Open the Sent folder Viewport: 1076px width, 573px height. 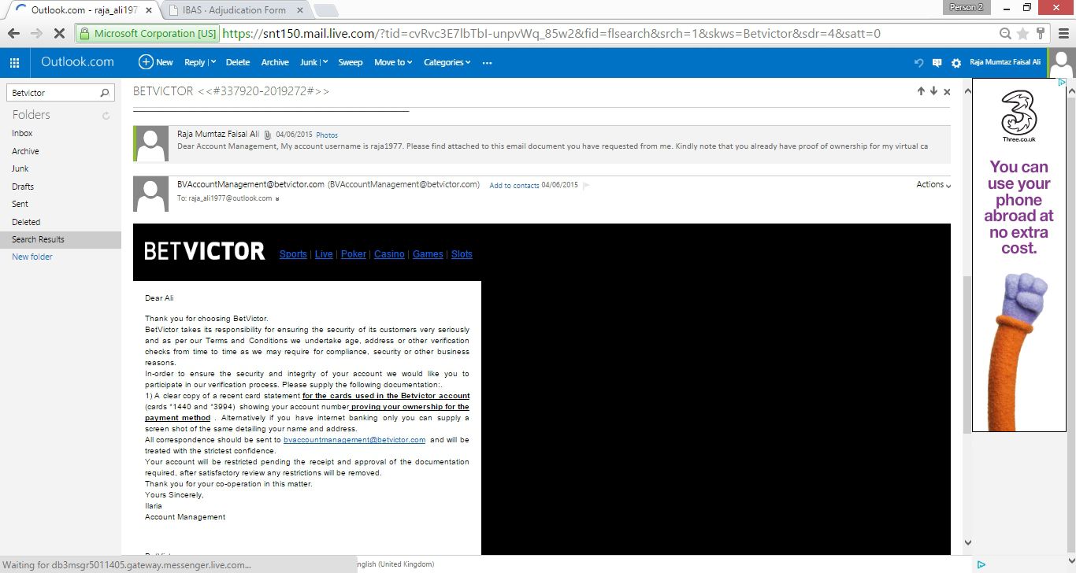click(20, 204)
